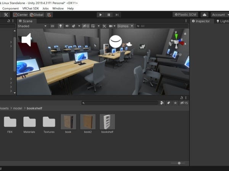The height and width of the screenshot is (171, 229).
Task: Toggle scene lighting bulb icon
Action: [60, 26]
